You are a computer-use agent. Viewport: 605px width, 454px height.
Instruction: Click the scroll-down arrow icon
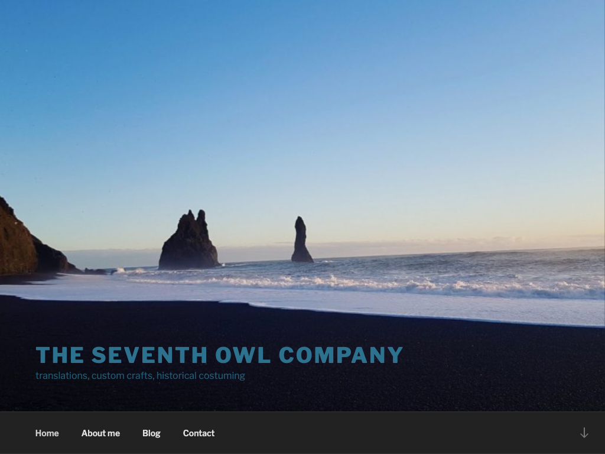point(584,433)
